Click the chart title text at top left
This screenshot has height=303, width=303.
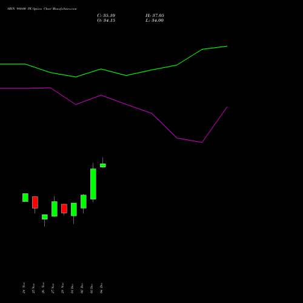pos(42,9)
